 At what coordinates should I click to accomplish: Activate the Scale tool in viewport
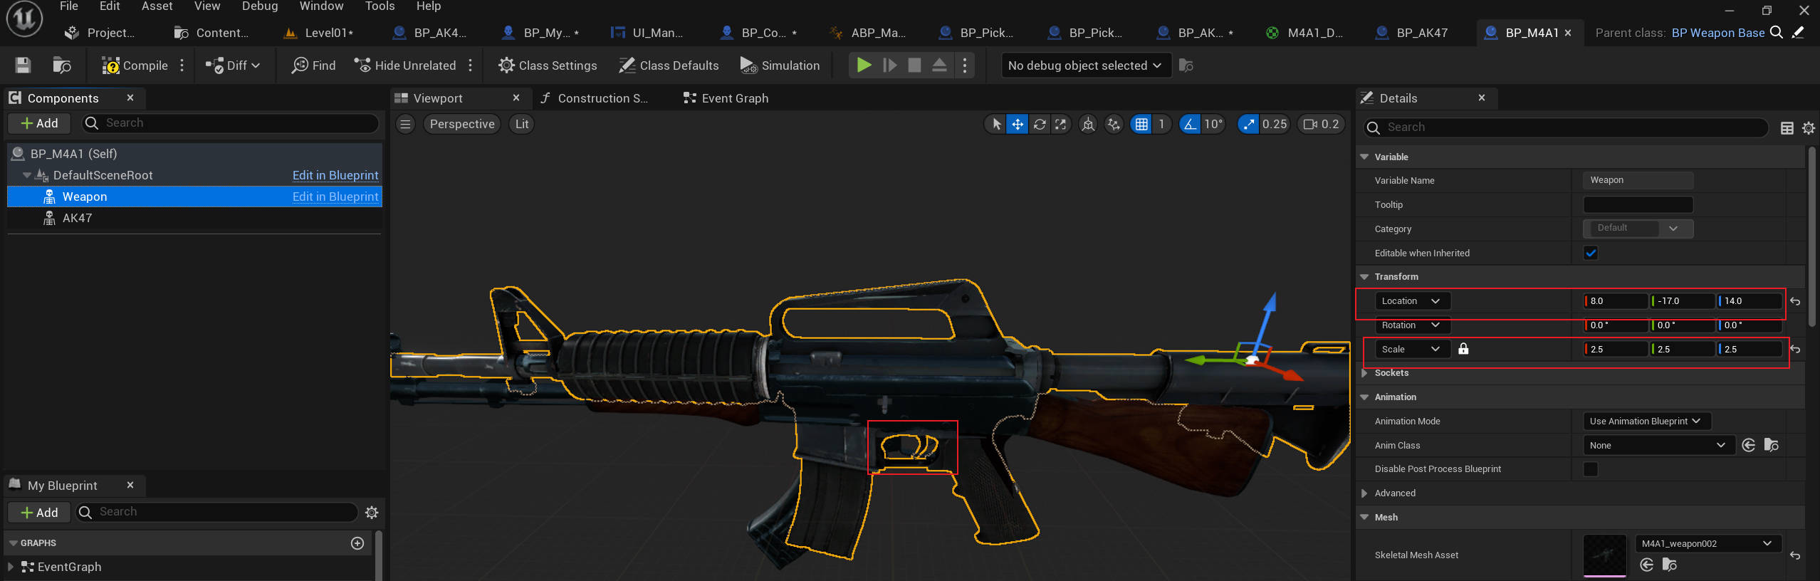pos(1061,124)
